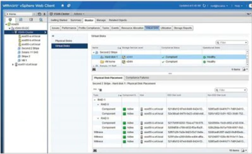The image size is (252, 154).
Task: Click the Performance button
Action: click(x=69, y=28)
